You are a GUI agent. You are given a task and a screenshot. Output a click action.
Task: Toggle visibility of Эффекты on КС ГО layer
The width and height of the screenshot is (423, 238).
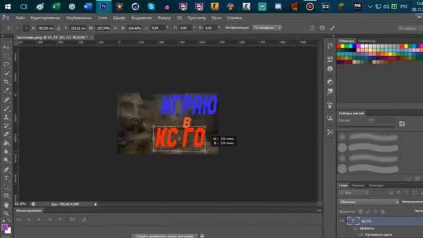coord(355,229)
